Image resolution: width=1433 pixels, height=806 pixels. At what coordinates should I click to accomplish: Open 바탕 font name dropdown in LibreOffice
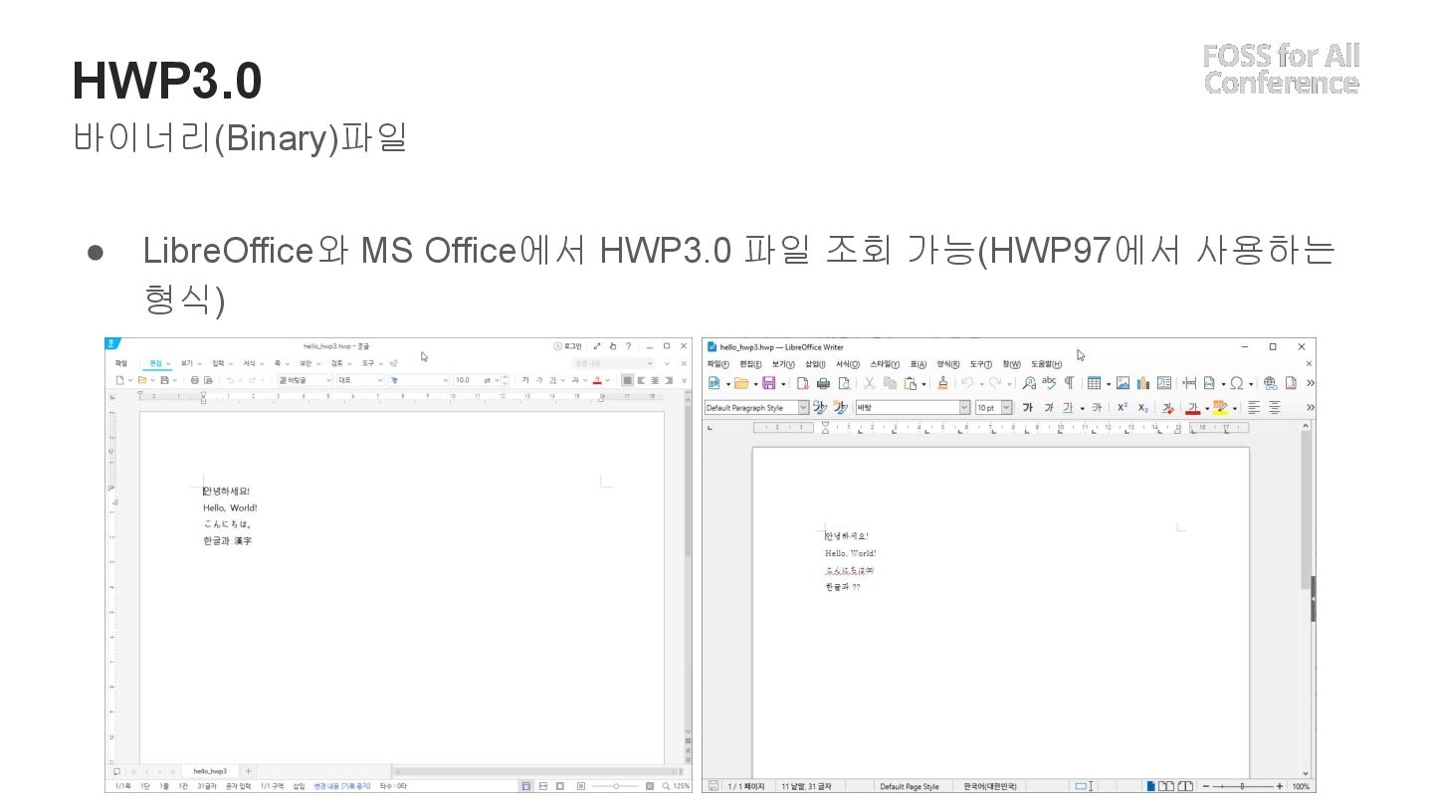click(964, 408)
